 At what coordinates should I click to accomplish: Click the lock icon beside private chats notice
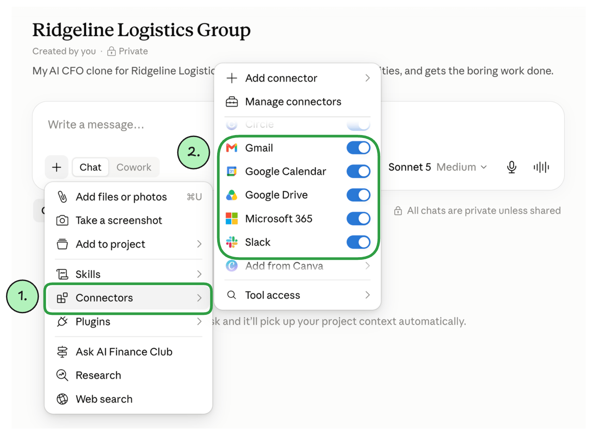398,211
